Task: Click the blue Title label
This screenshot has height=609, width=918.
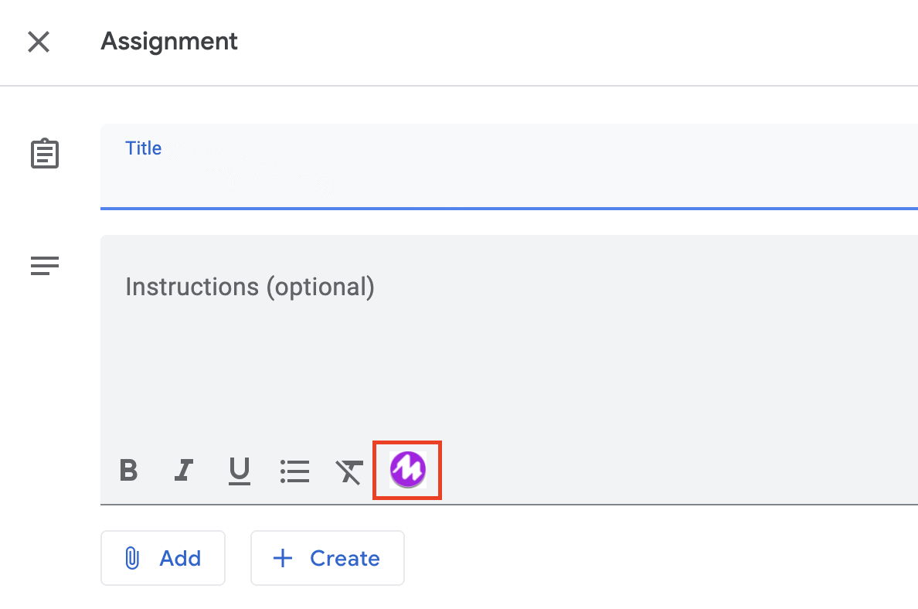Action: tap(144, 148)
